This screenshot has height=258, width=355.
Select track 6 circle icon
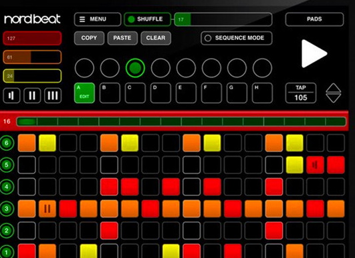7,143
